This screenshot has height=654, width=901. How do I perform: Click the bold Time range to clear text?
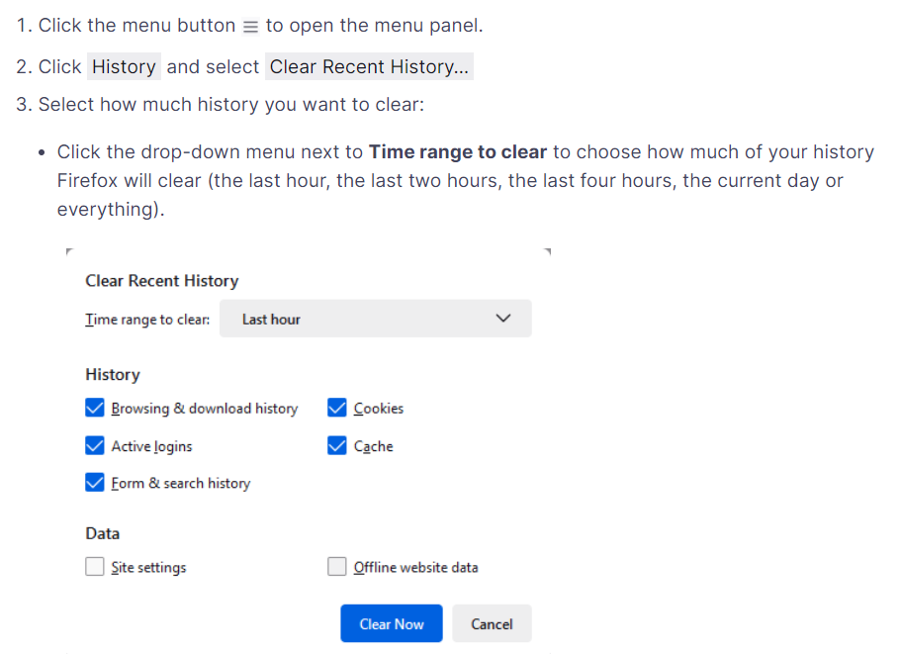[457, 152]
